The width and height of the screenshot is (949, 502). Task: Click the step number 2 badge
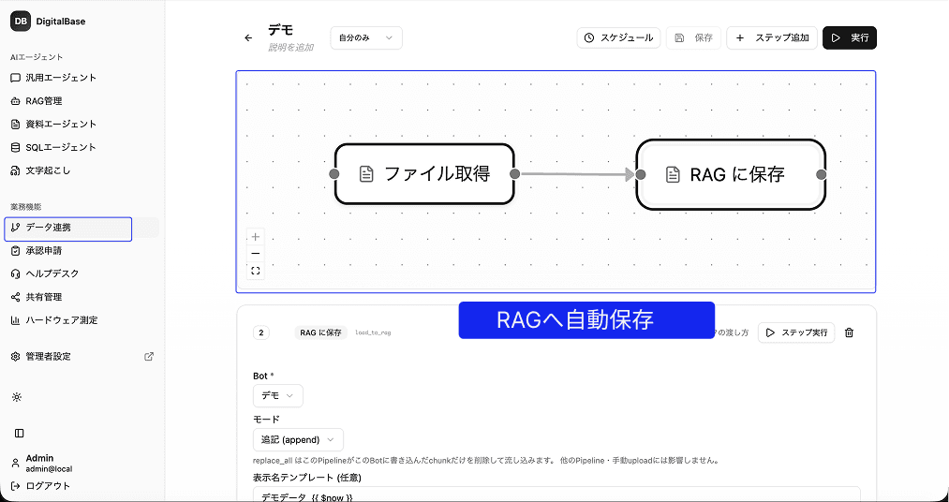coord(260,332)
